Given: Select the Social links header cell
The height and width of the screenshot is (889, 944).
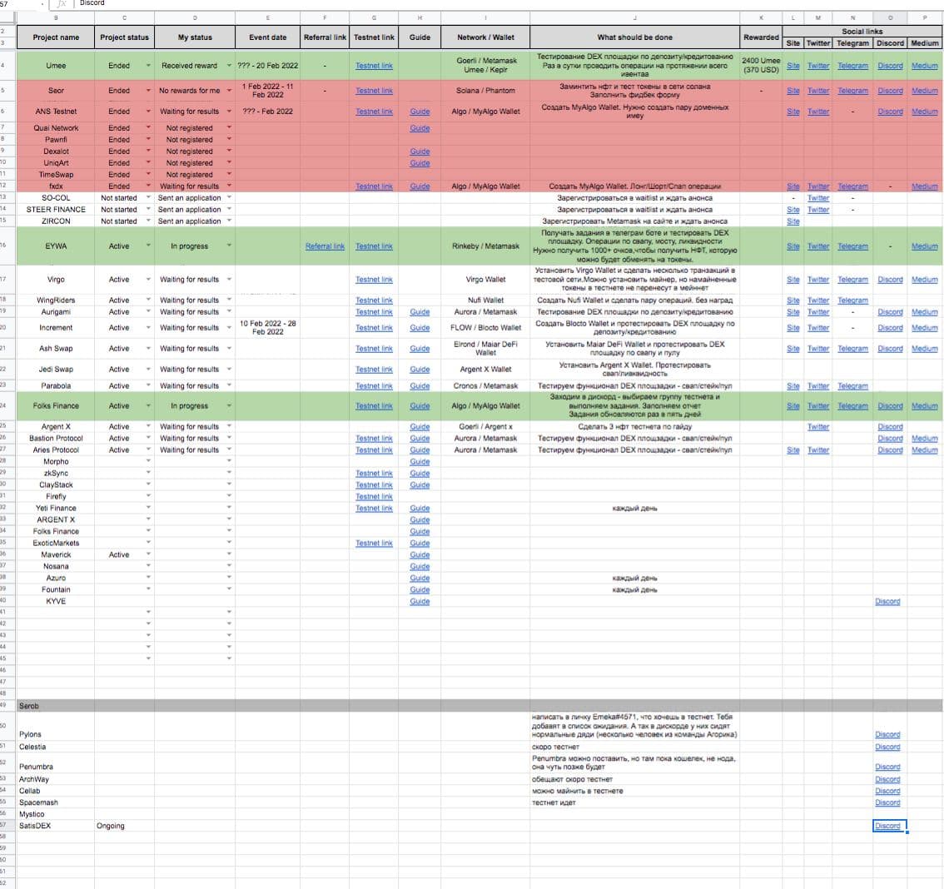Looking at the screenshot, I should [x=862, y=32].
